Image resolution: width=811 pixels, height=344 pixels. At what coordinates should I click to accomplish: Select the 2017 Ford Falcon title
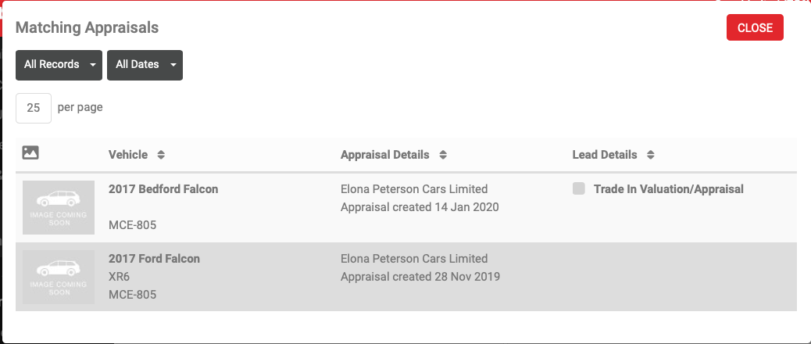154,258
